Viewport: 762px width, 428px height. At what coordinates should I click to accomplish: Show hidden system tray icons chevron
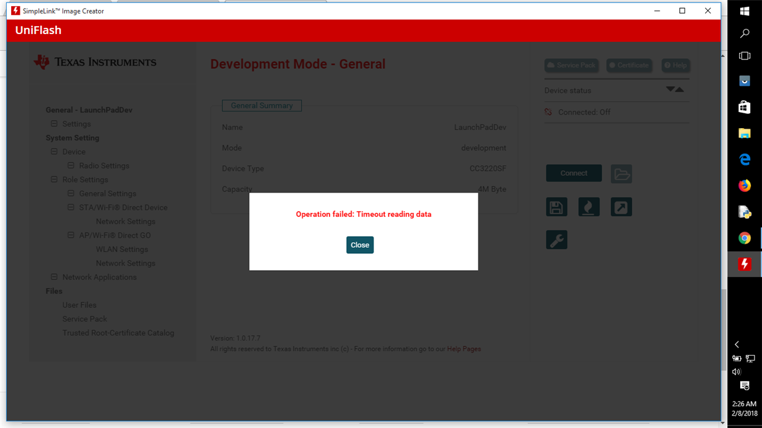737,344
